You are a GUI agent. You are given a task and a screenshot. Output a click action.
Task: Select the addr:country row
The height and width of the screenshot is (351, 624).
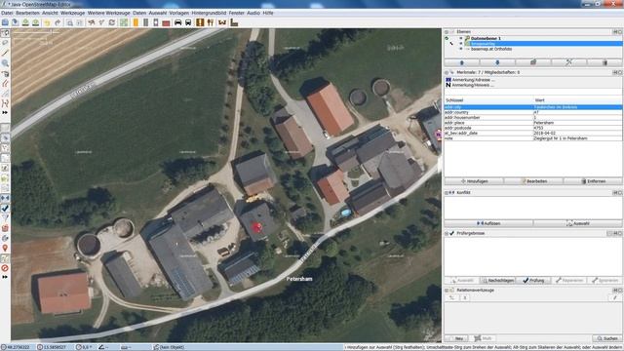pyautogui.click(x=533, y=113)
